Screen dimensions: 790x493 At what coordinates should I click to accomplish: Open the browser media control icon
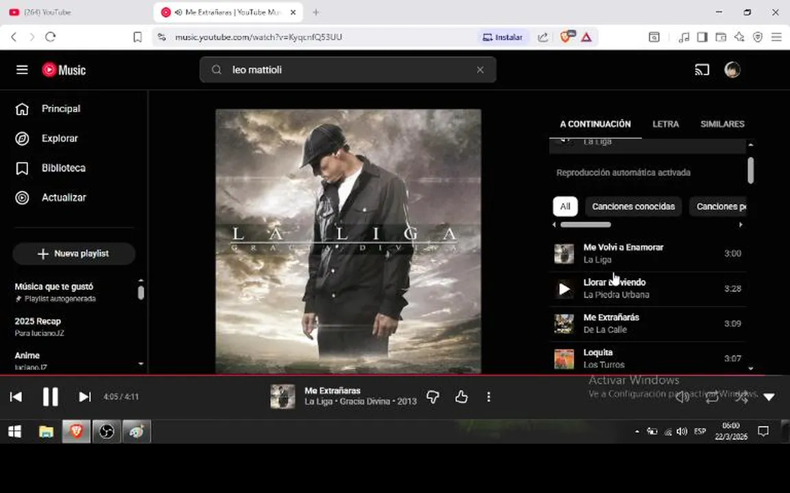coord(684,37)
